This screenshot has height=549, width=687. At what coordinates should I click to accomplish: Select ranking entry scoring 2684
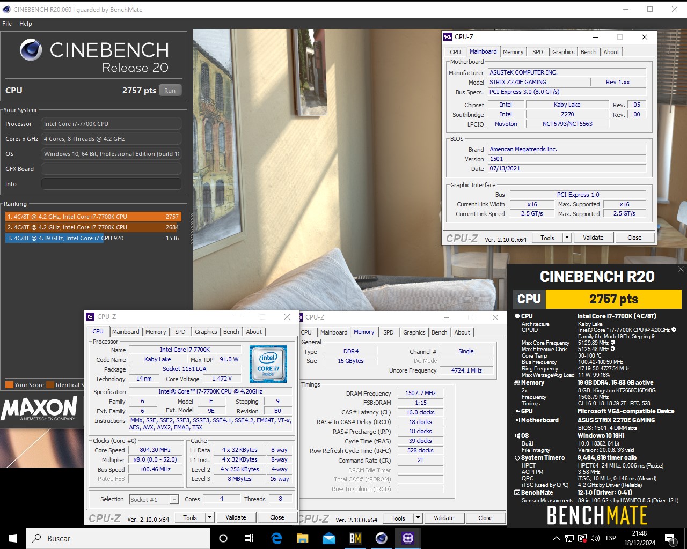(x=93, y=227)
